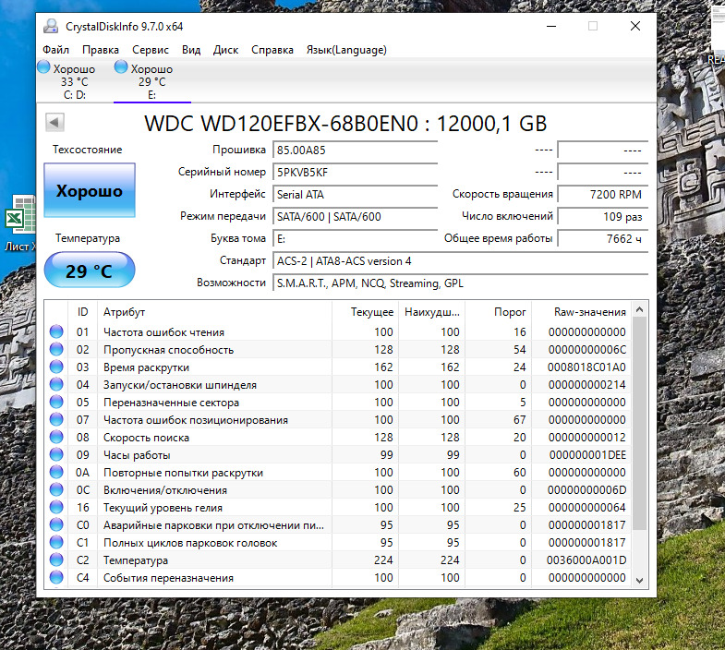725x650 pixels.
Task: Click status orb for Reallocated Sectors row 05
Action: pyautogui.click(x=56, y=403)
